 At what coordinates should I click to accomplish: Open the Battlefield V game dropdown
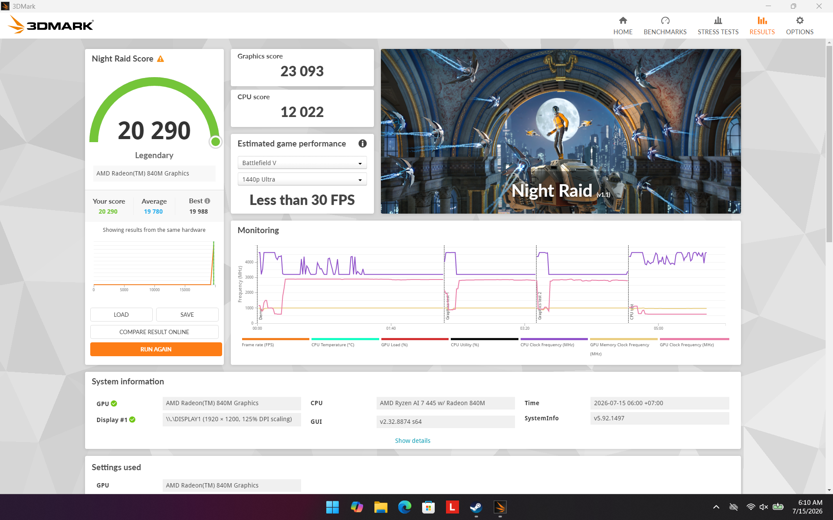(302, 163)
